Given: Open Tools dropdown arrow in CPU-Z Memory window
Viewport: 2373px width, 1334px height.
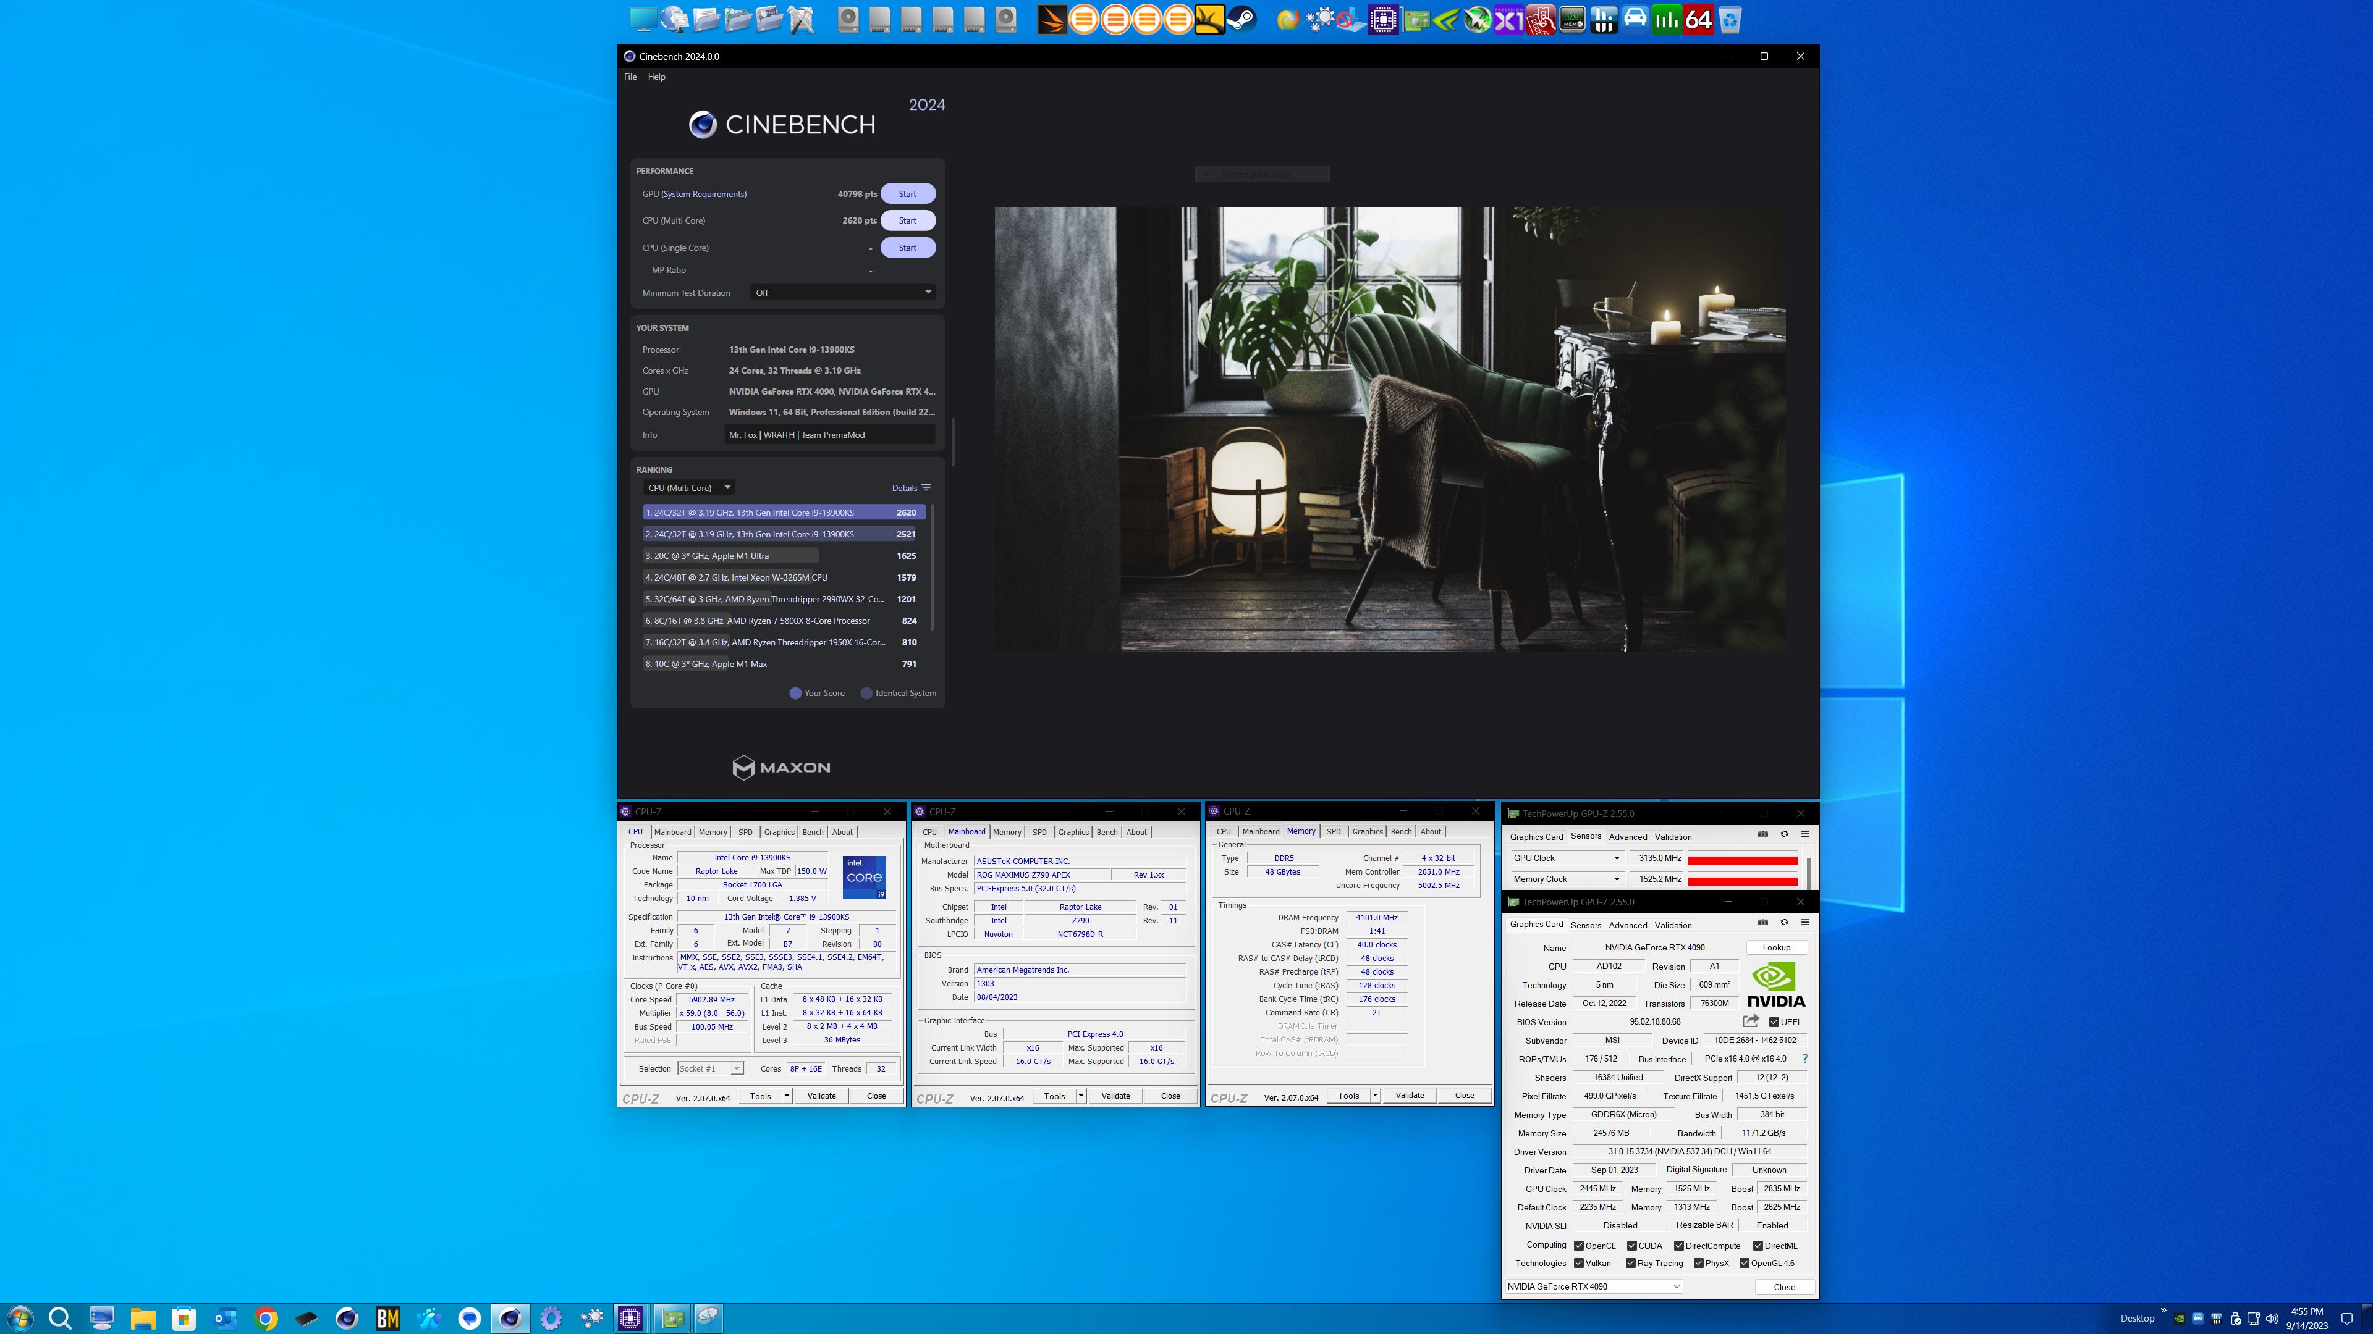Looking at the screenshot, I should pyautogui.click(x=1374, y=1096).
